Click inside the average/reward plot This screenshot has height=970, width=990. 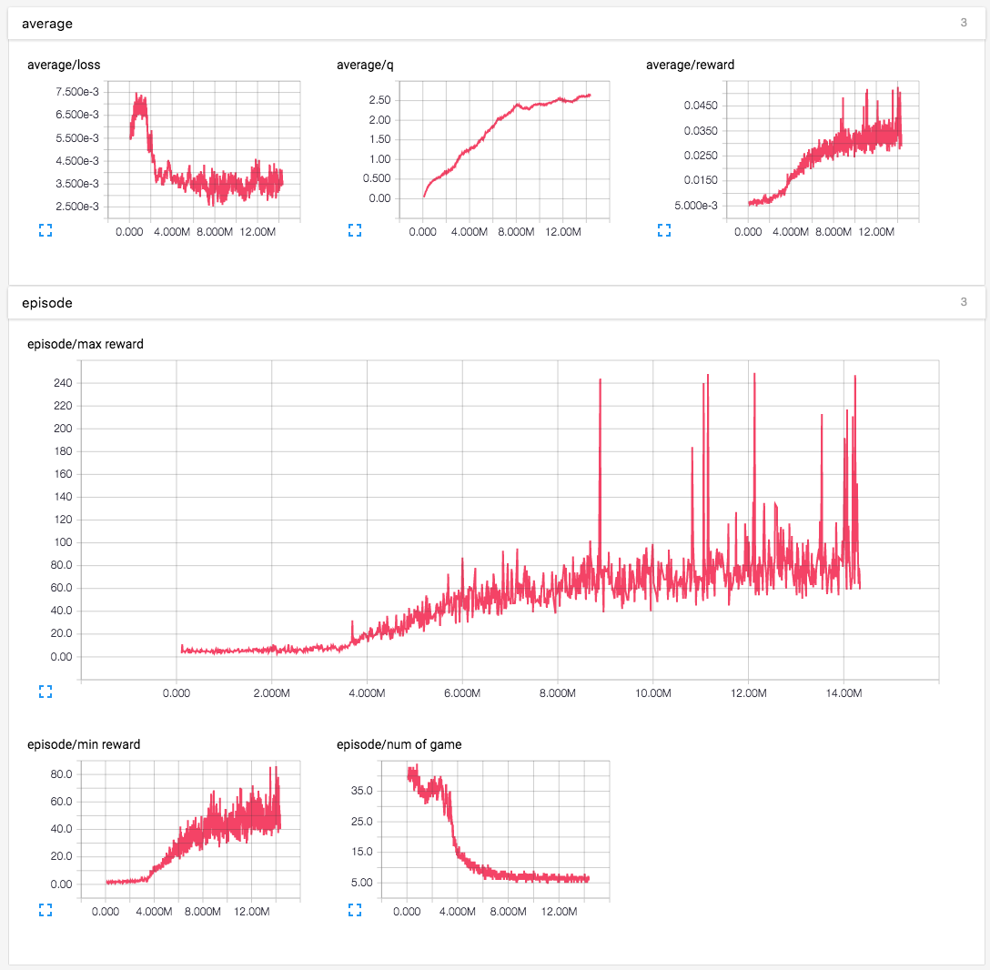click(x=822, y=150)
